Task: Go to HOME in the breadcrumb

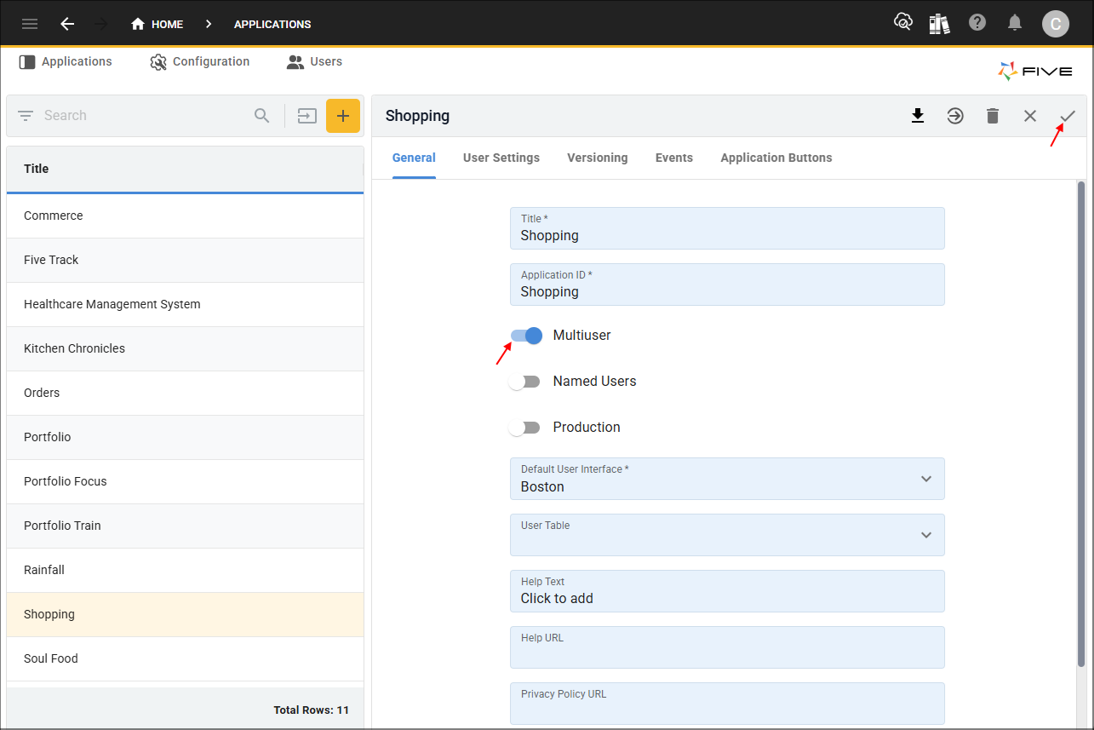Action: coord(158,24)
